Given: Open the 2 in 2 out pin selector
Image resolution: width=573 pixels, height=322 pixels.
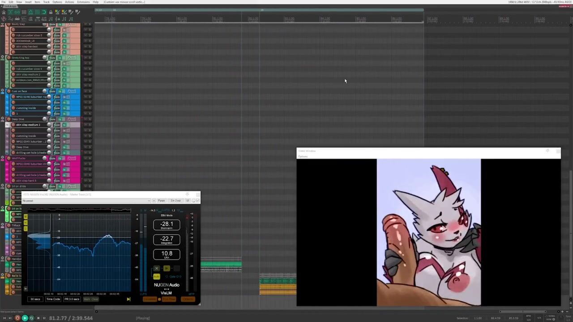Looking at the screenshot, I should coord(175,200).
